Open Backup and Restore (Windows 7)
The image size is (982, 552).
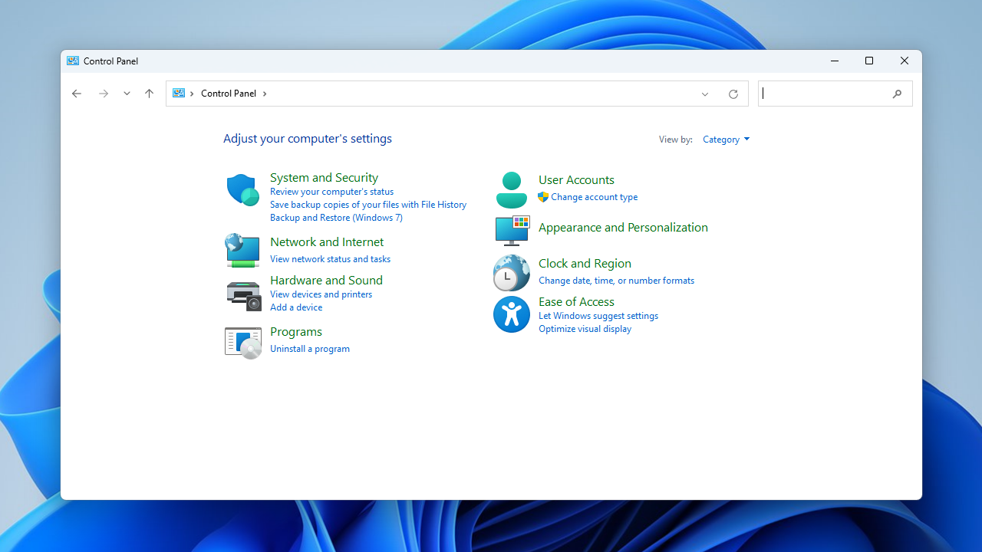tap(336, 218)
